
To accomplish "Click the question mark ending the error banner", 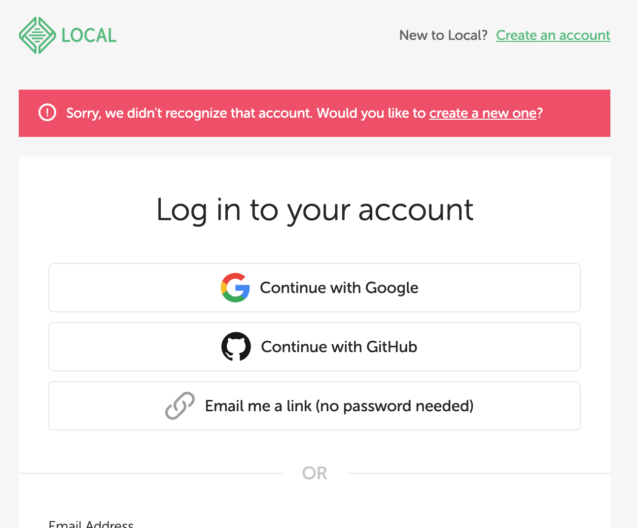I will (x=540, y=113).
